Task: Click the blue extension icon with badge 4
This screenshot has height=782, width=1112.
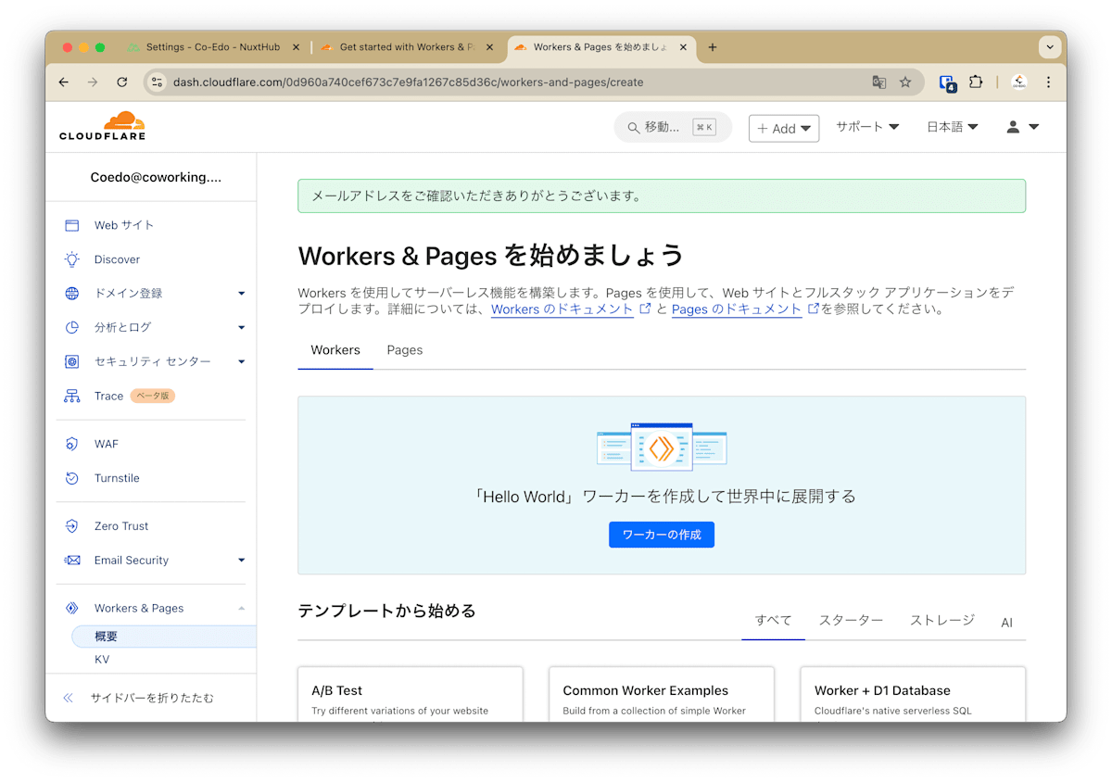Action: [947, 82]
